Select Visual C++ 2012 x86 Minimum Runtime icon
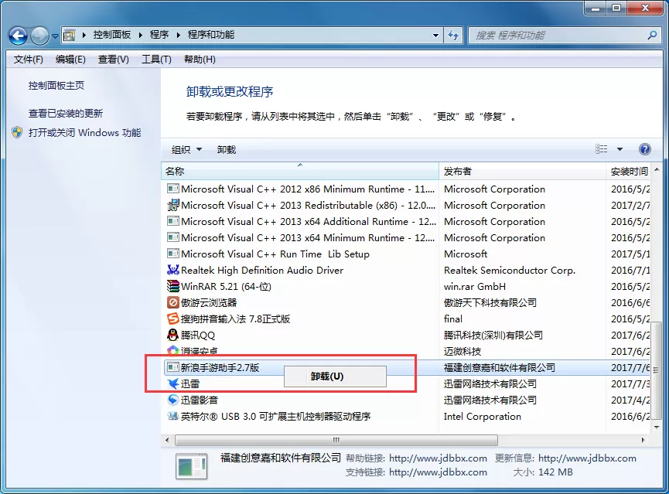The image size is (669, 494). 172,189
